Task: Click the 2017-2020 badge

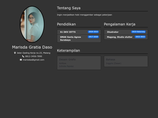Action: [x=93, y=37]
